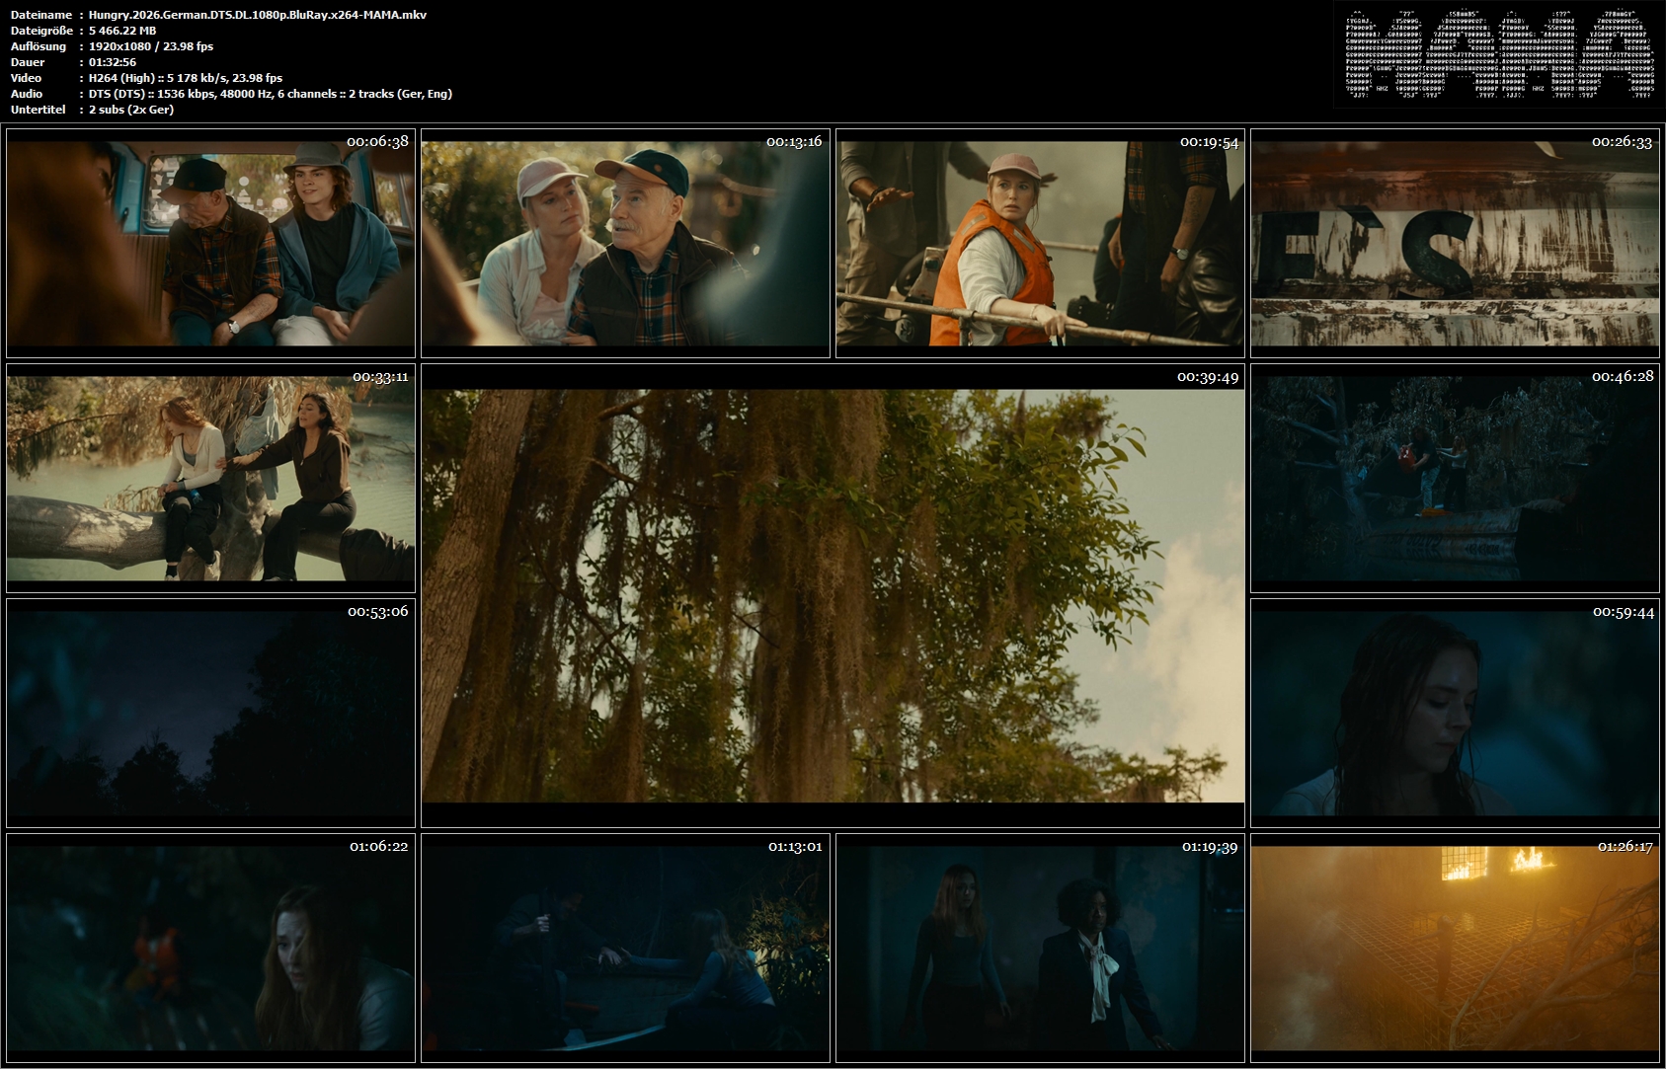Click the Dauer label
This screenshot has width=1666, height=1069.
point(27,62)
